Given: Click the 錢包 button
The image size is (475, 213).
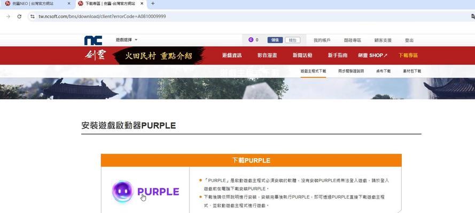Looking at the screenshot, I should (x=293, y=40).
